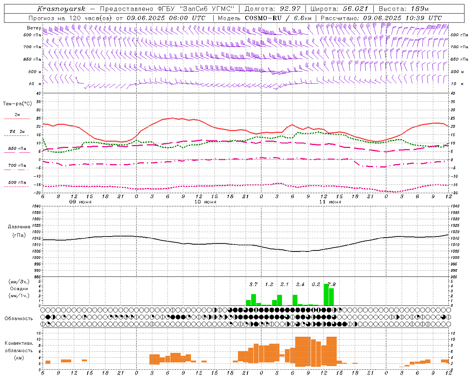
Task: Click the tallest green precipitation bar under 7.8
Action: click(x=326, y=294)
